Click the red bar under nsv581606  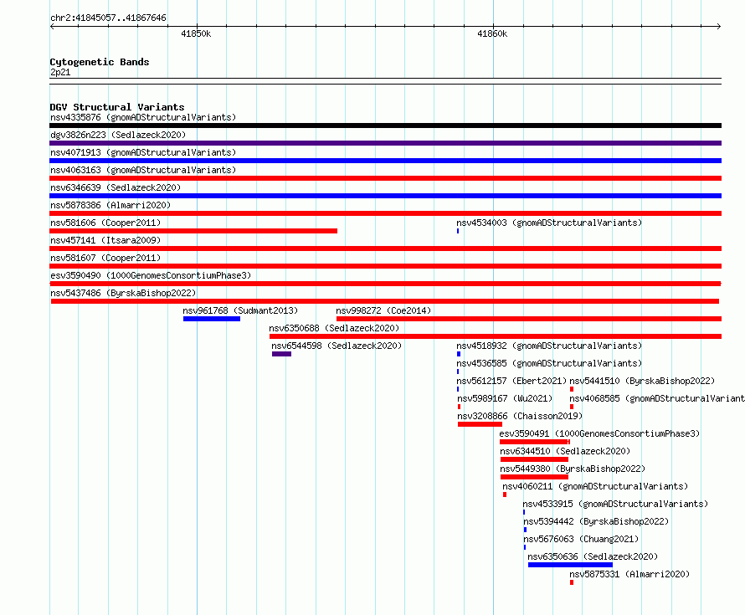(193, 231)
